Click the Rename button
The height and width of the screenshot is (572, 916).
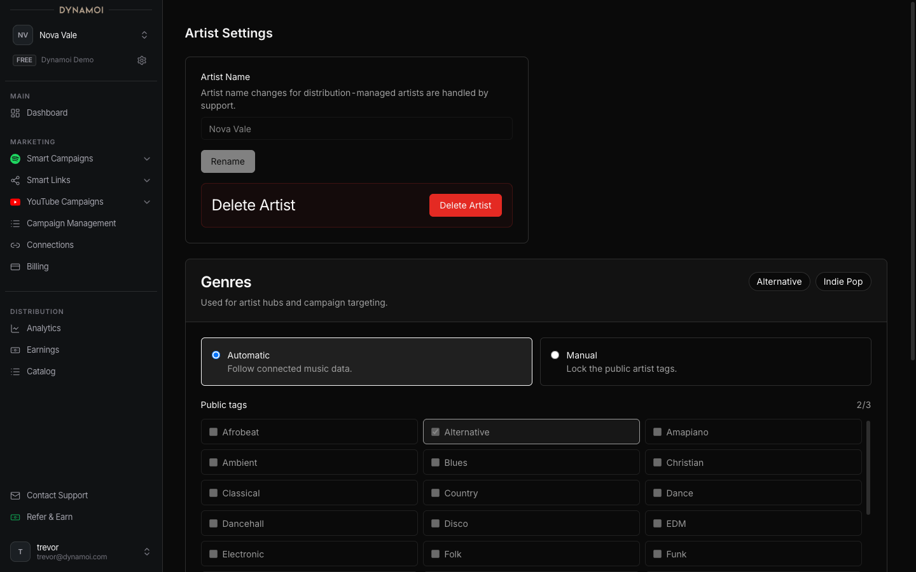[x=228, y=161]
